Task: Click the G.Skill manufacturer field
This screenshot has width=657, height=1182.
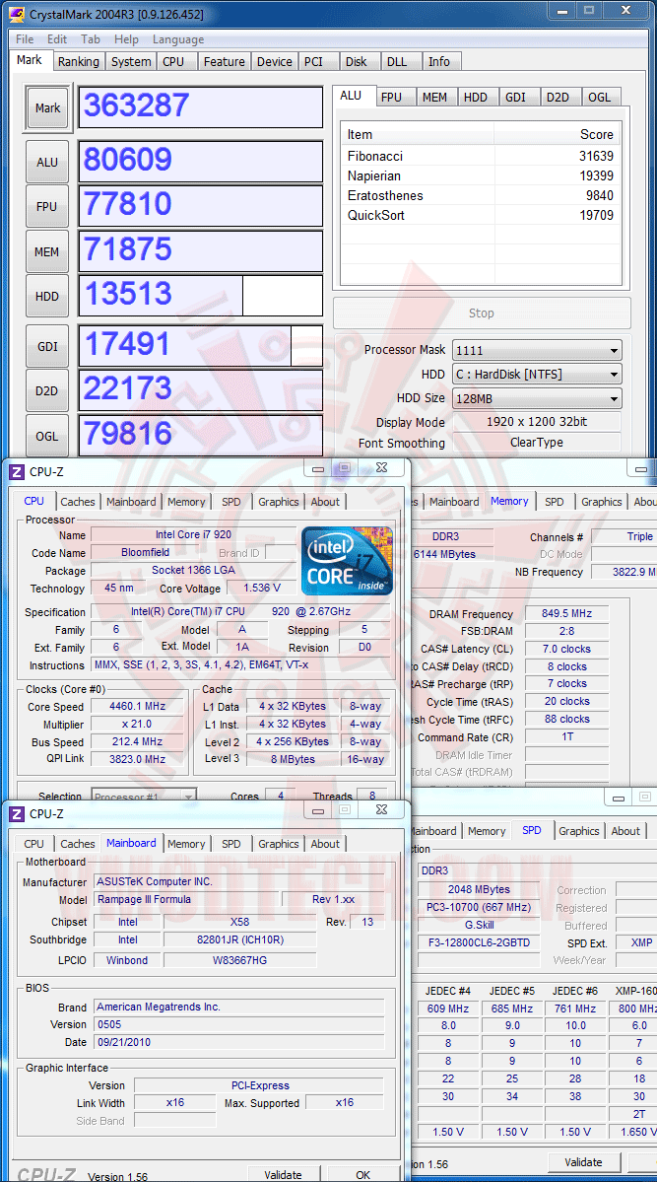Action: pos(479,925)
